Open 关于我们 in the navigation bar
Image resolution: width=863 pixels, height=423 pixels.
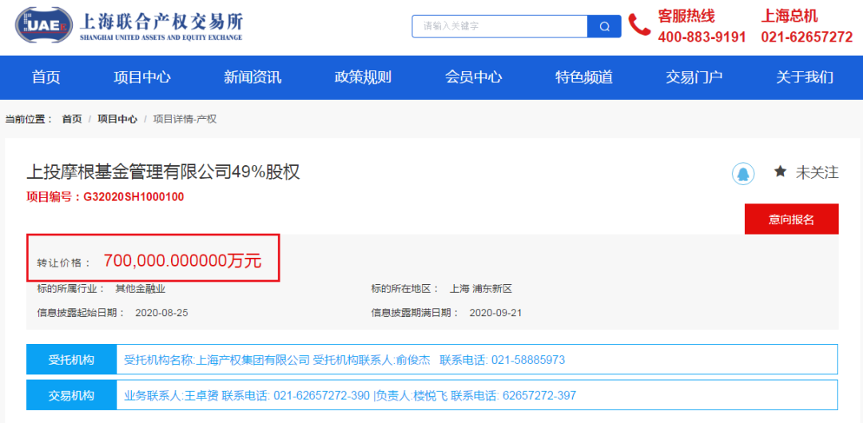click(805, 77)
